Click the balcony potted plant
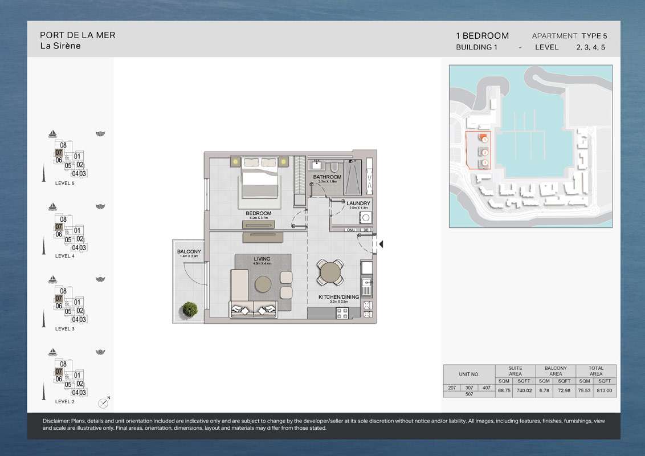The height and width of the screenshot is (456, 645). [189, 310]
